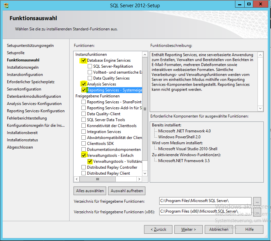Open Serverkonfiguration step in sidebar

tap(24, 89)
